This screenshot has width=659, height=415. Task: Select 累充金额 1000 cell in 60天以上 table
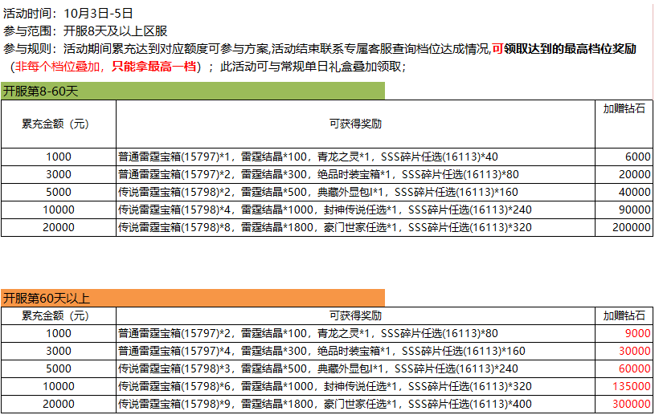click(x=58, y=333)
